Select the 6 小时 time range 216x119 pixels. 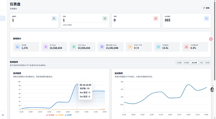[186, 63]
